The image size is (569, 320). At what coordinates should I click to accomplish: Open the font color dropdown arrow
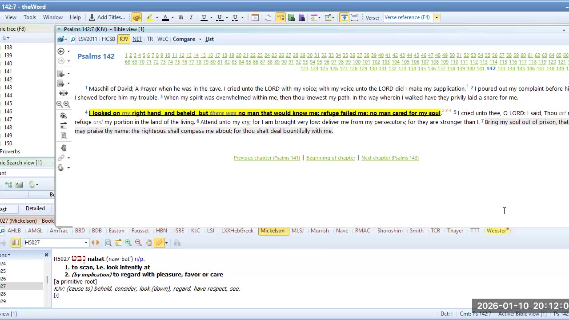point(172,18)
